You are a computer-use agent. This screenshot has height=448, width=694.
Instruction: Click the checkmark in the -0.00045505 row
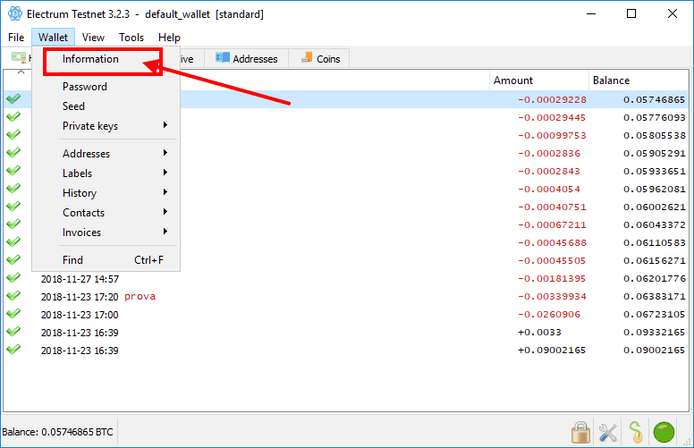coord(13,259)
